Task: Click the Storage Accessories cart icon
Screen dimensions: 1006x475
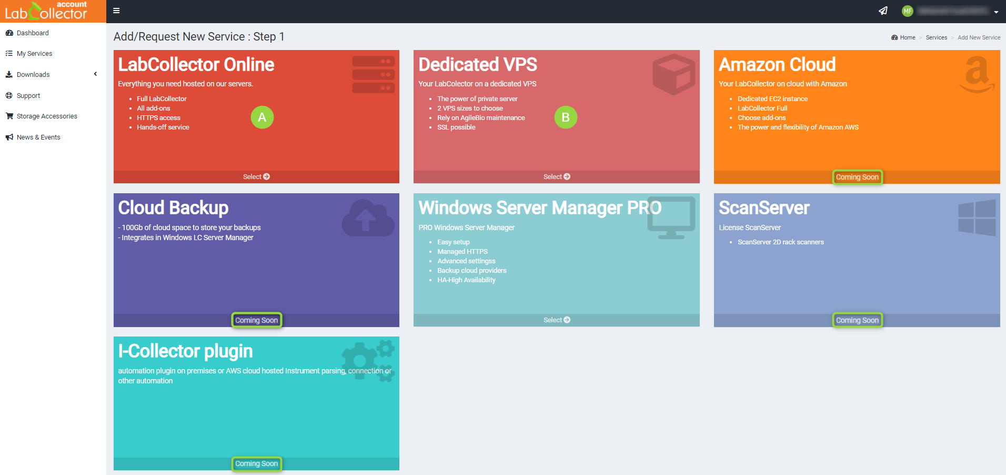Action: click(x=9, y=116)
